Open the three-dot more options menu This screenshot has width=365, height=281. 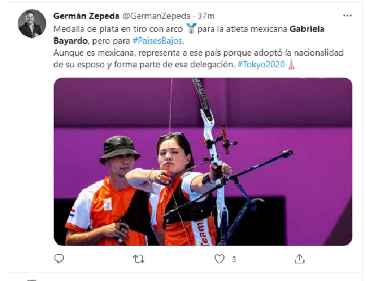pos(347,16)
